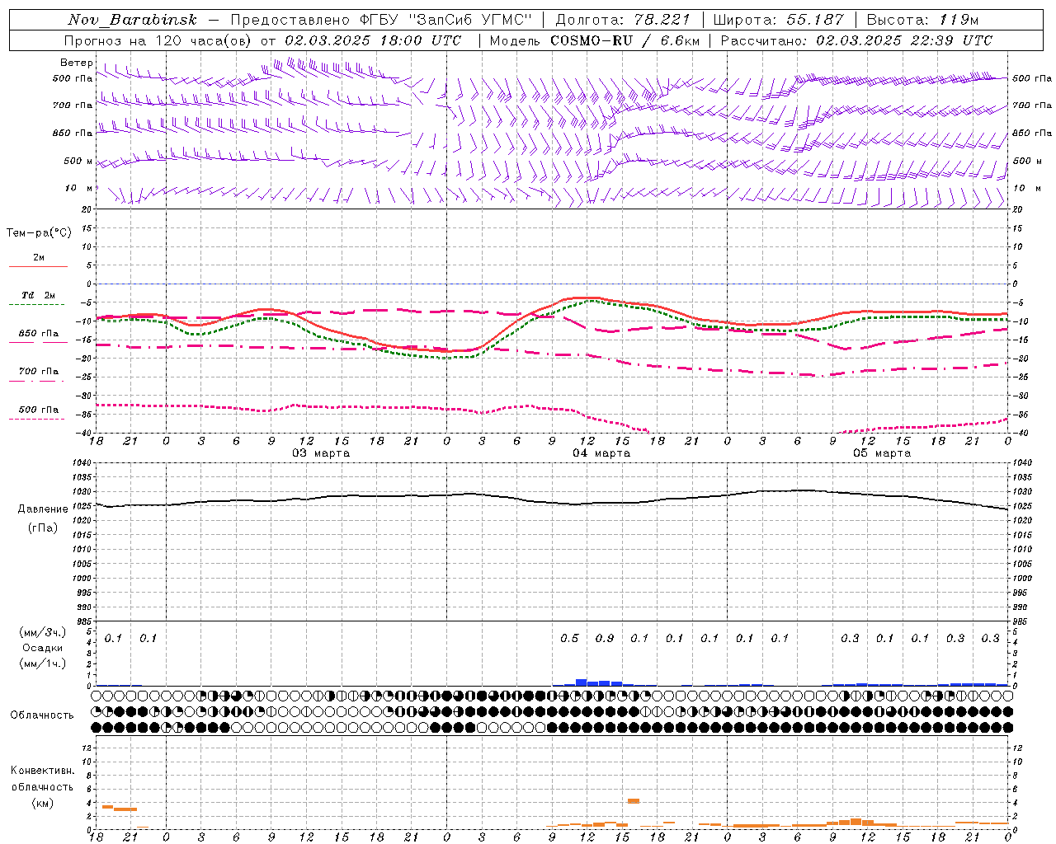Click the '(мм/3ч.)' precipitation unit label
Image resolution: width=1056 pixels, height=844 pixels.
coord(43,632)
